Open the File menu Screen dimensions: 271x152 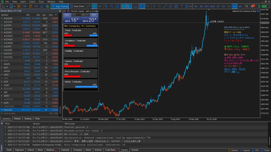(x=7, y=2)
